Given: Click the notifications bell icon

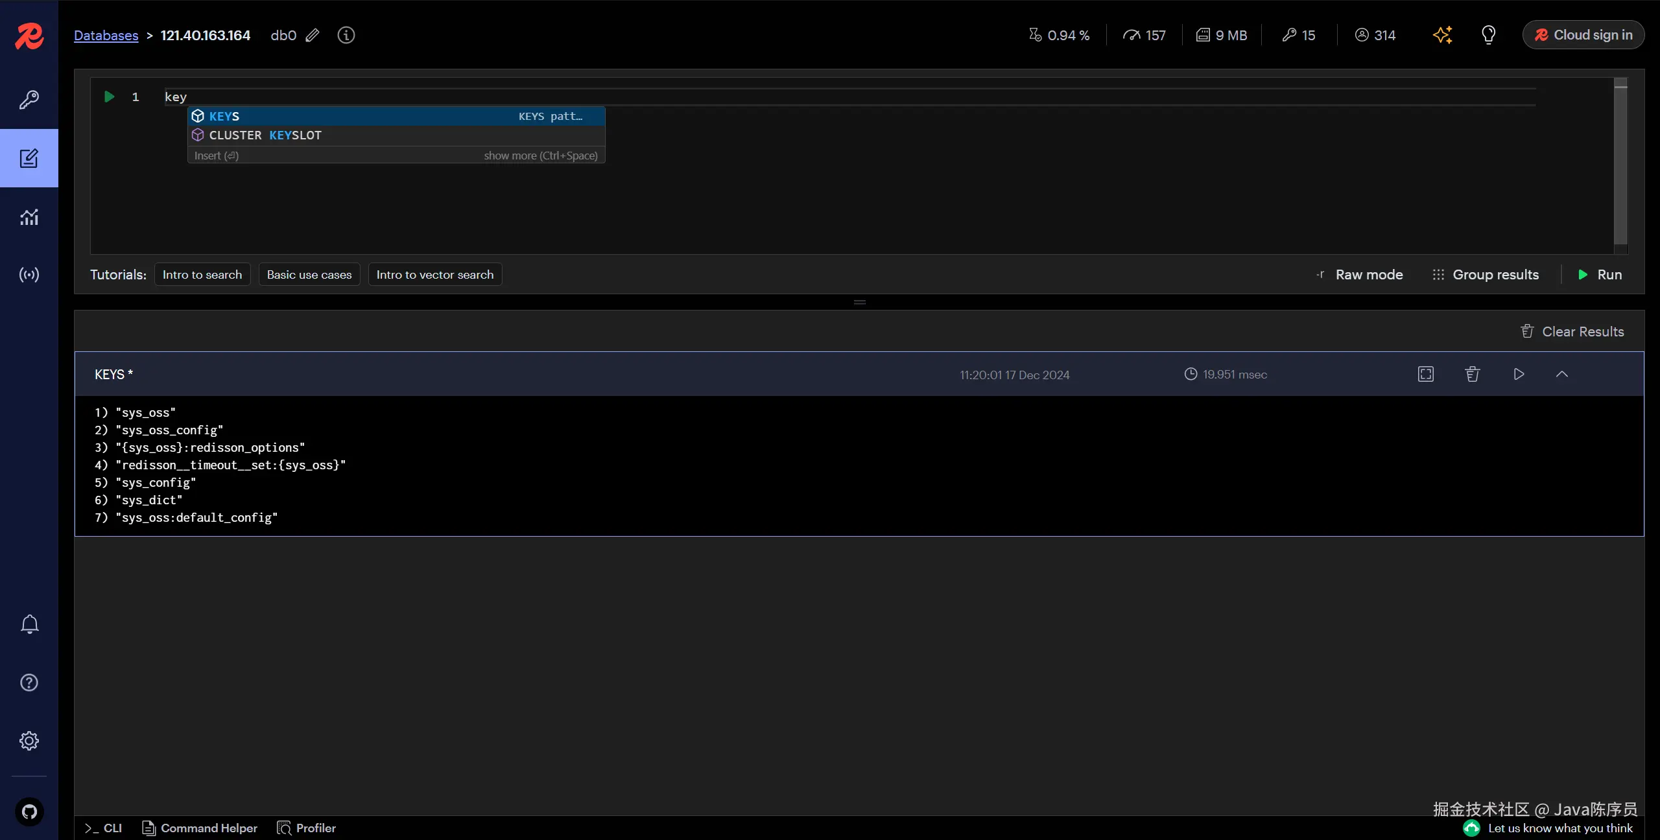Looking at the screenshot, I should pos(29,624).
